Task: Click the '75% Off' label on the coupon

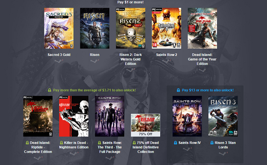Action: pos(146,134)
